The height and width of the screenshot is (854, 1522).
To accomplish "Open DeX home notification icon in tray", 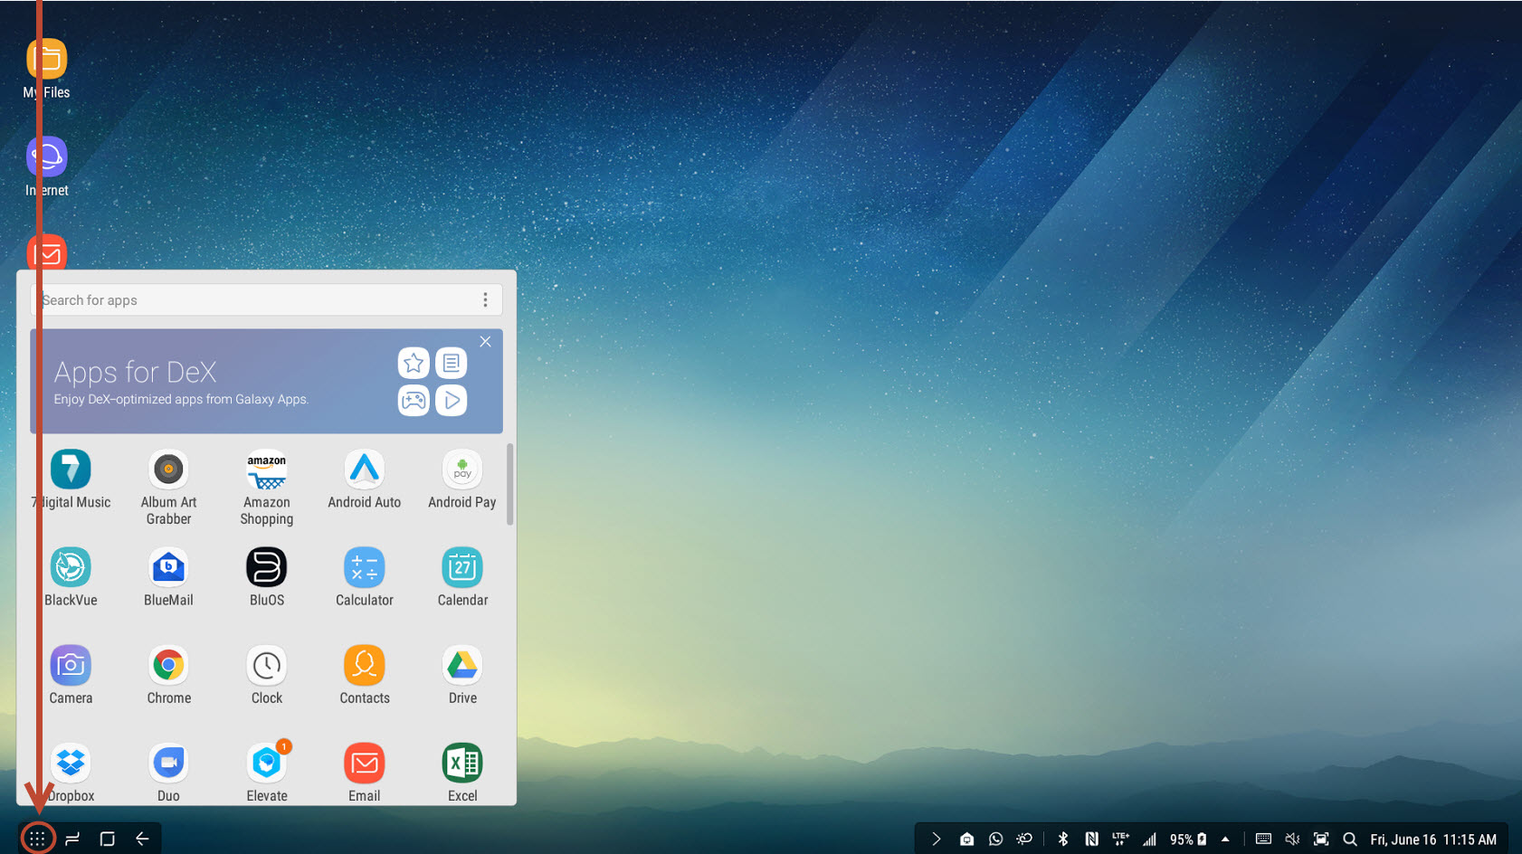I will 966,840.
